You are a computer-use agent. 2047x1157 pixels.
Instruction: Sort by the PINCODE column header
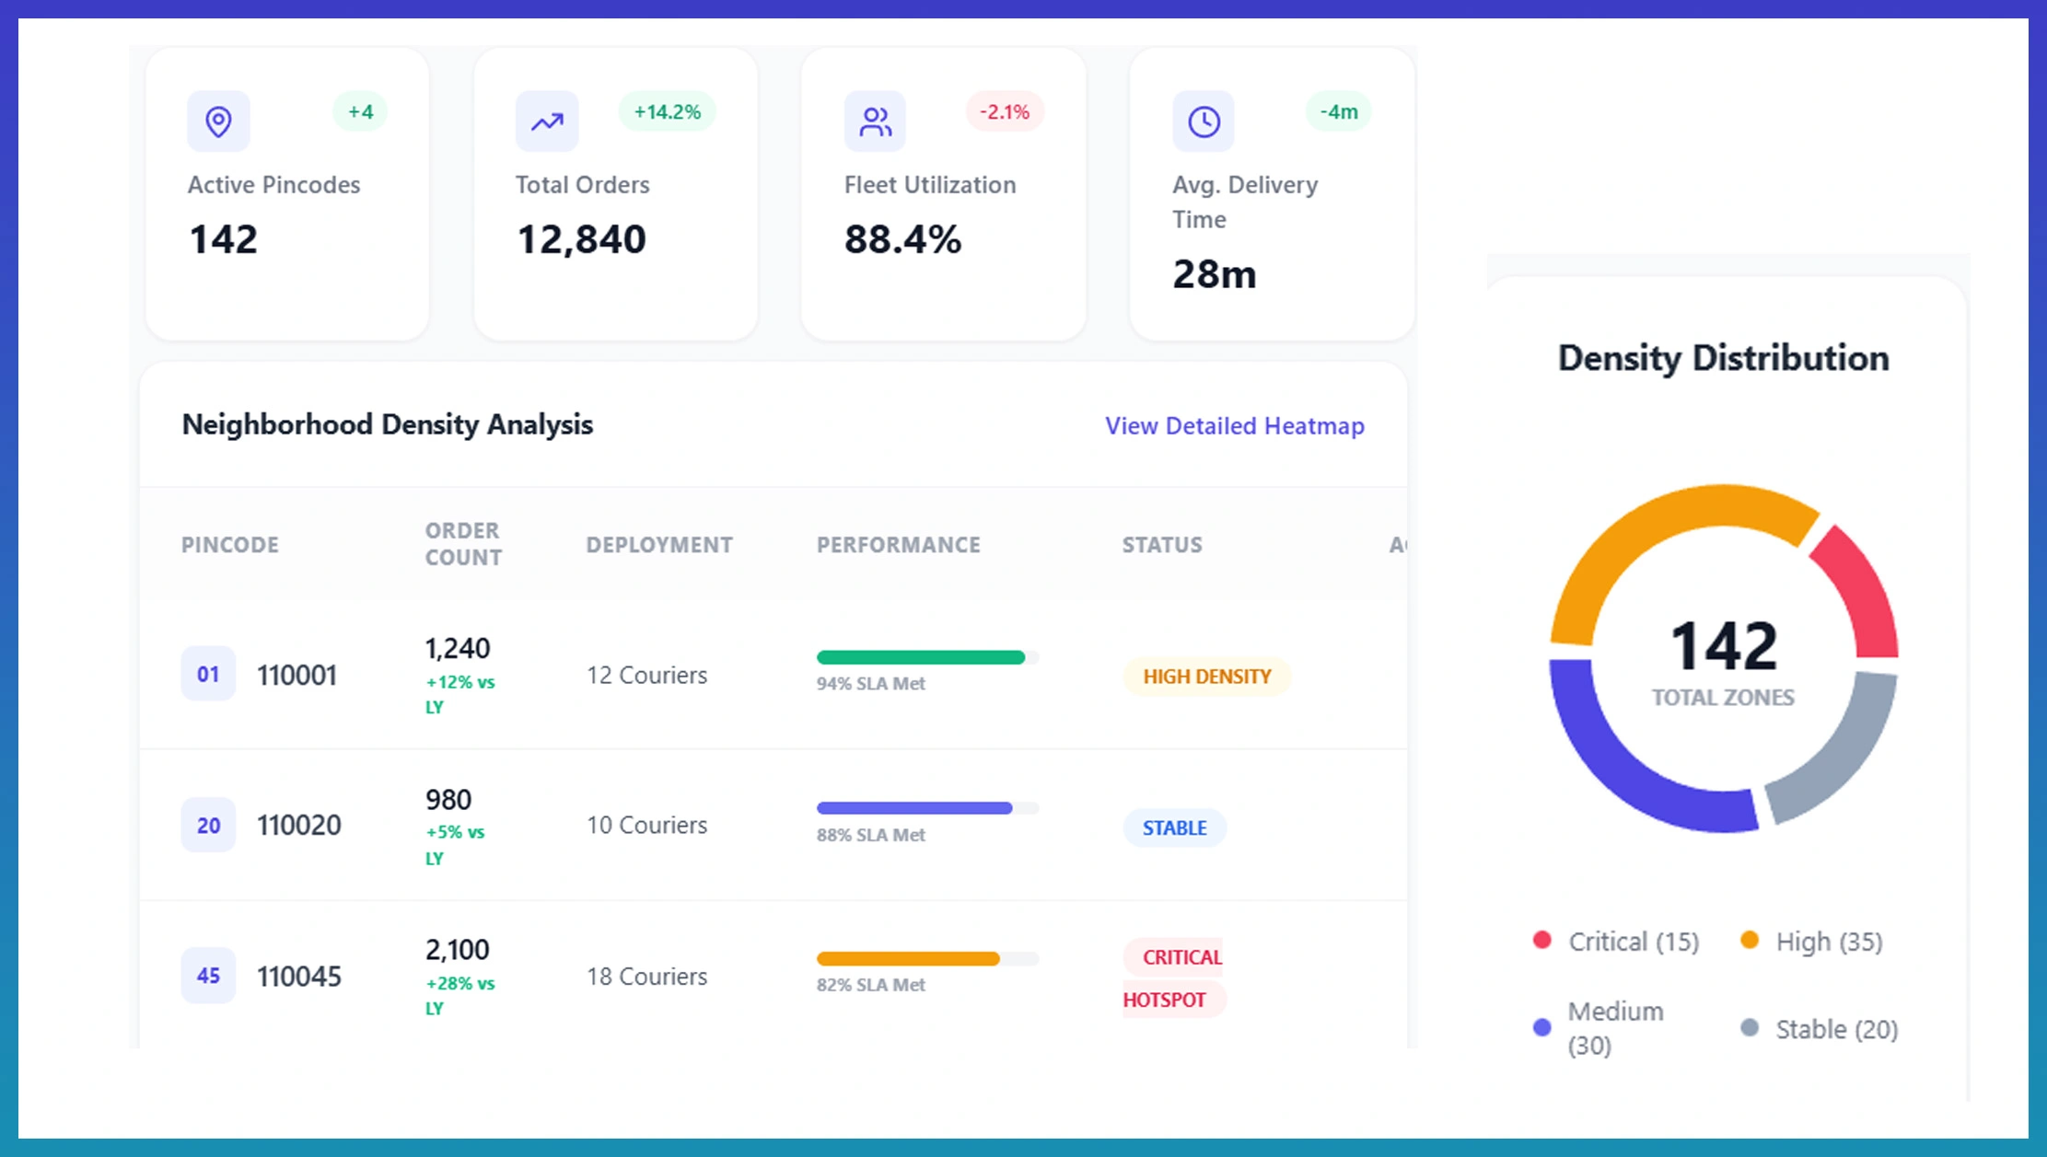click(x=230, y=545)
